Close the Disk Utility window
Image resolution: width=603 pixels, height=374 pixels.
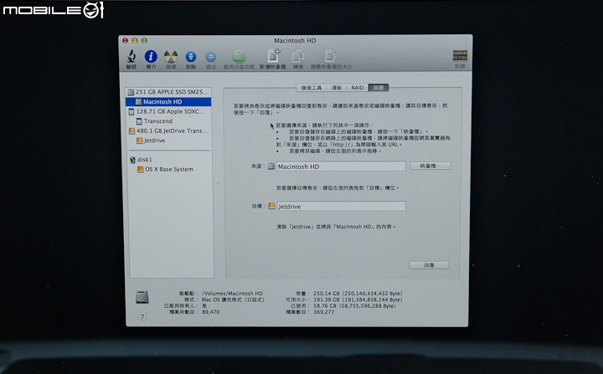[125, 40]
